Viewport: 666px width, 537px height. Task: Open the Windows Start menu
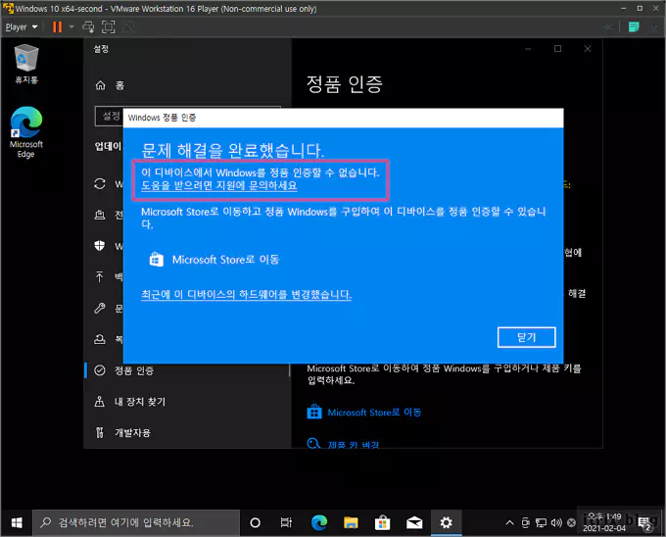(17, 522)
